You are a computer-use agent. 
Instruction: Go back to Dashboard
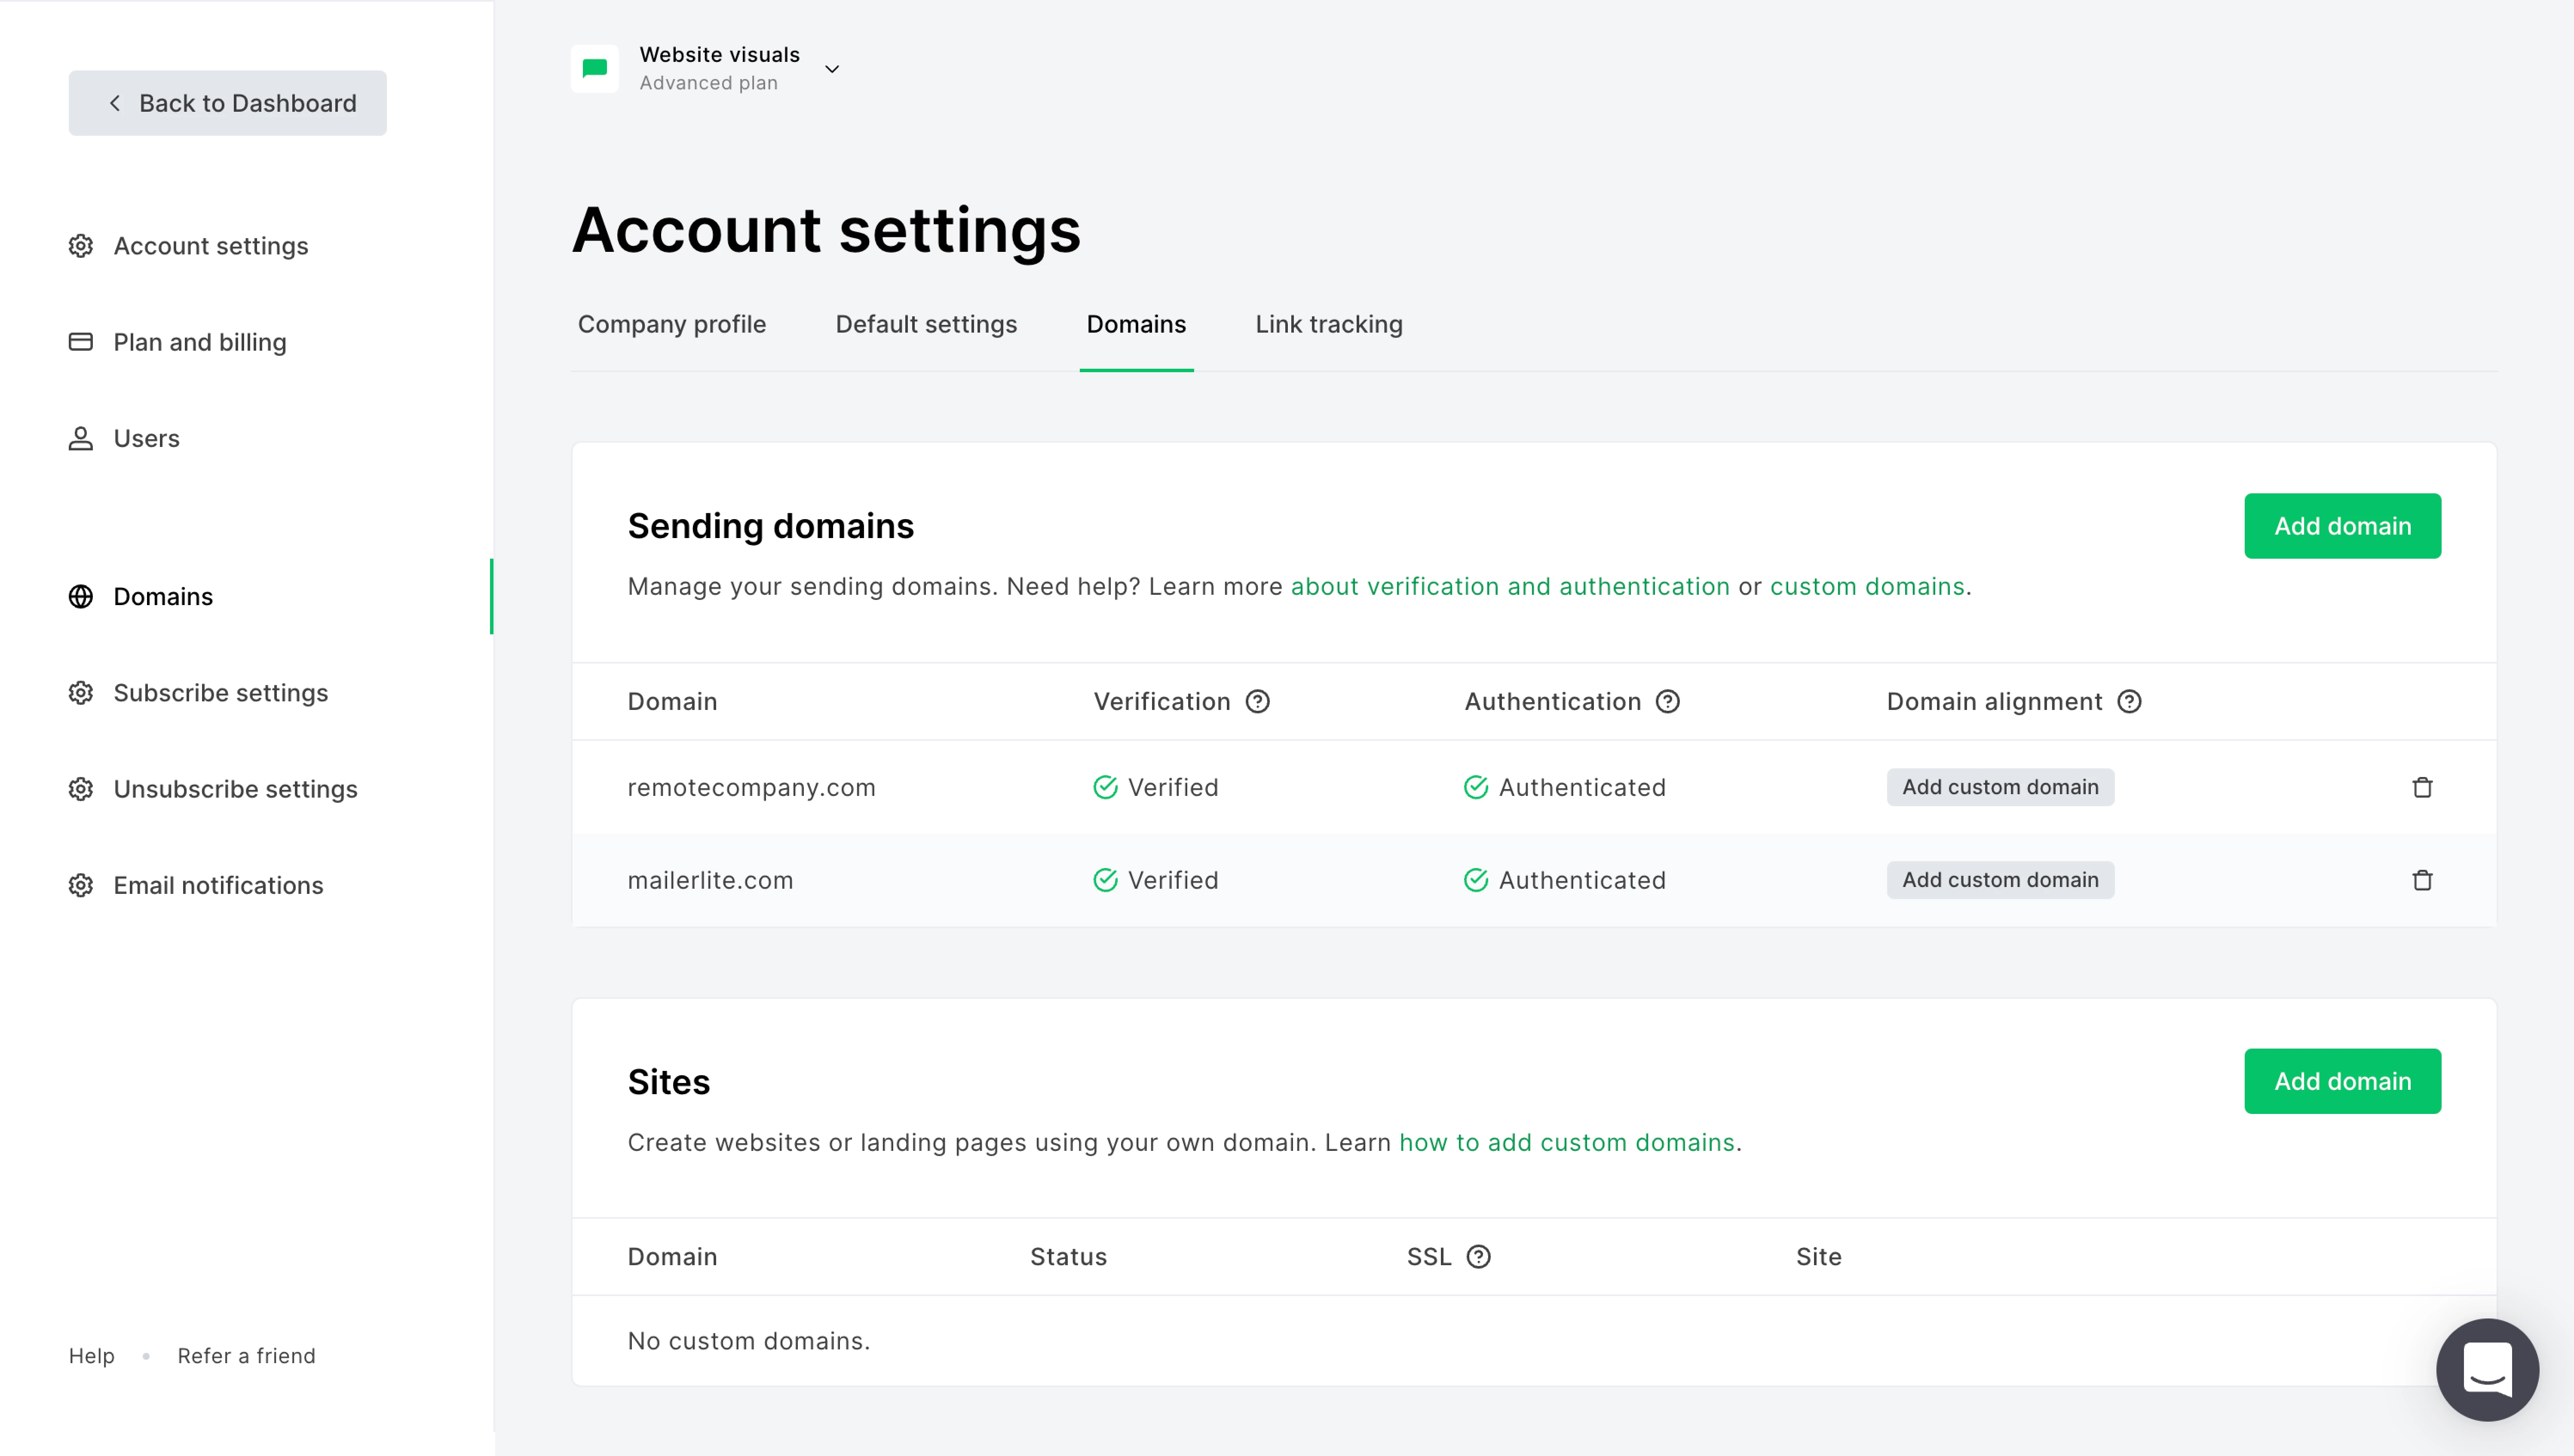pos(227,103)
